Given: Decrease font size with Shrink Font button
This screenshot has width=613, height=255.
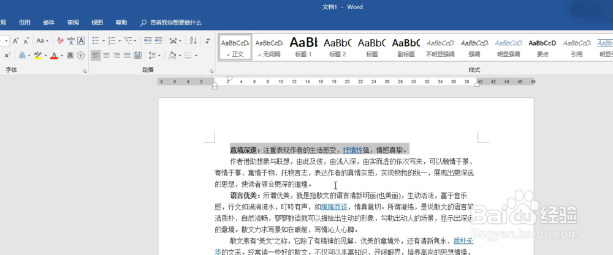Looking at the screenshot, I should tap(26, 40).
